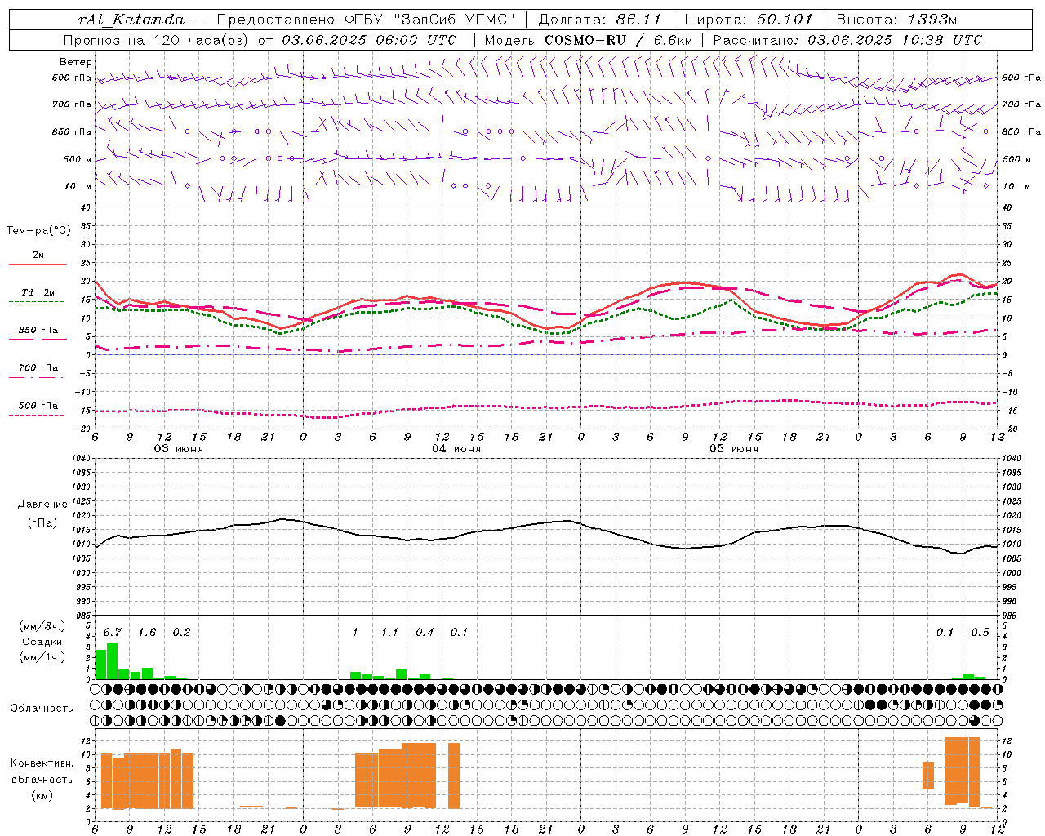Click the tallest green precipitation bar
The height and width of the screenshot is (836, 1045).
pos(113,661)
